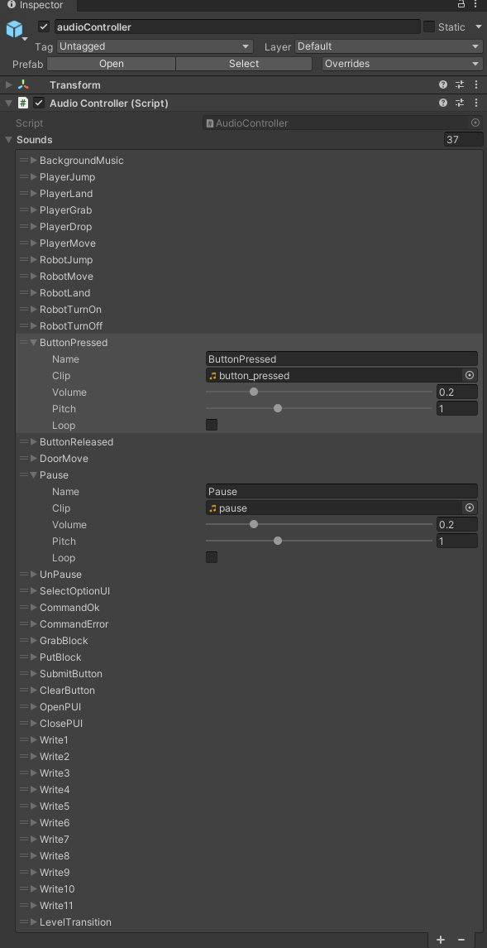Click the help icon on Audio Controller script
Image resolution: width=487 pixels, height=948 pixels.
click(x=443, y=103)
